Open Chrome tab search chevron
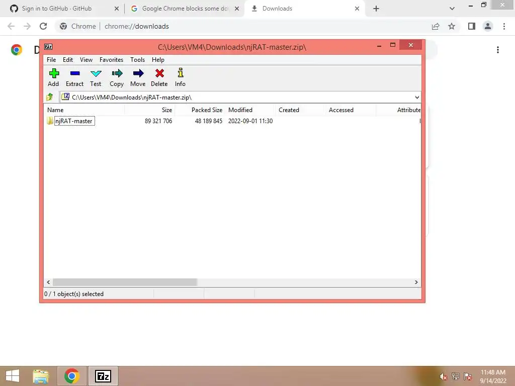 [x=452, y=9]
